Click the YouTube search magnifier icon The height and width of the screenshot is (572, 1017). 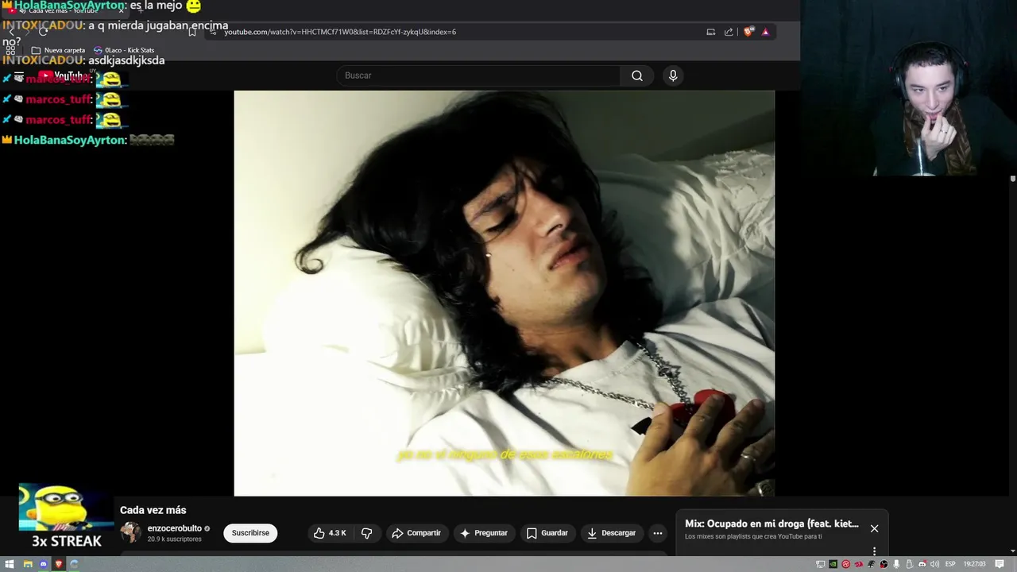click(637, 75)
